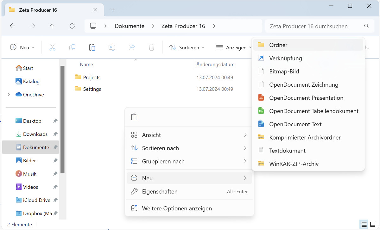This screenshot has width=380, height=230.
Task: Click the This PC monitor icon in address bar
Action: 93,26
